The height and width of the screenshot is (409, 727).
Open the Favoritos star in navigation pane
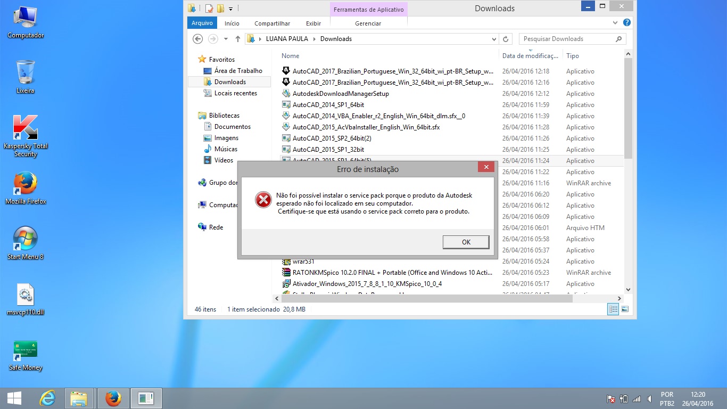202,59
